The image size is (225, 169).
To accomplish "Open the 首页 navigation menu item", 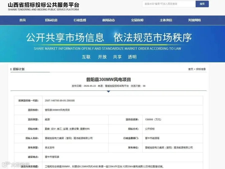I will tap(22, 20).
